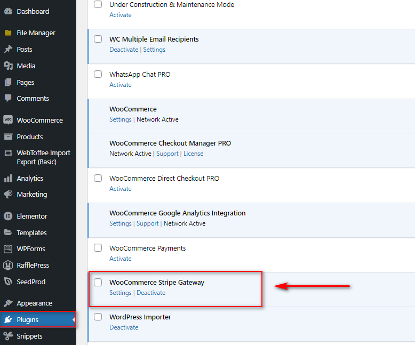The image size is (415, 345).
Task: Tick WooCommerce Direct Checkout PRO checkbox
Action: click(98, 178)
